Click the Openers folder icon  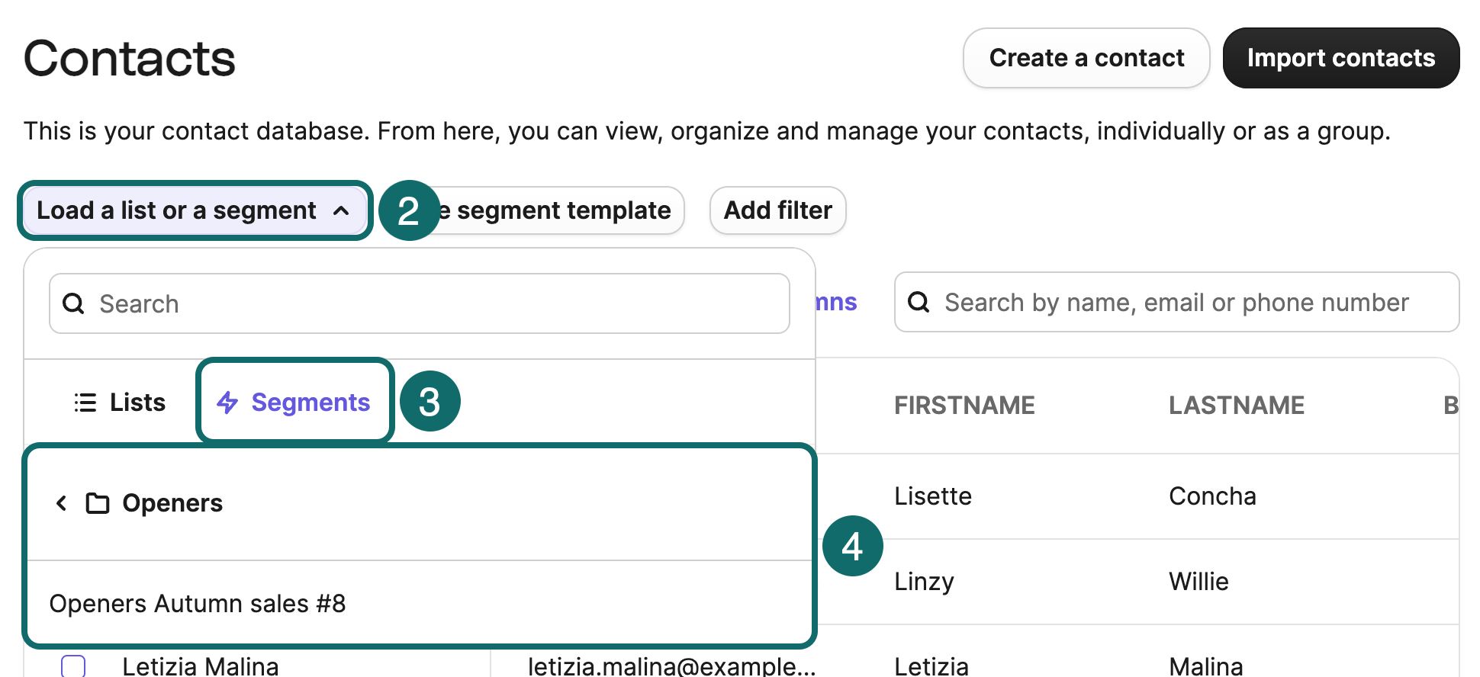(98, 503)
